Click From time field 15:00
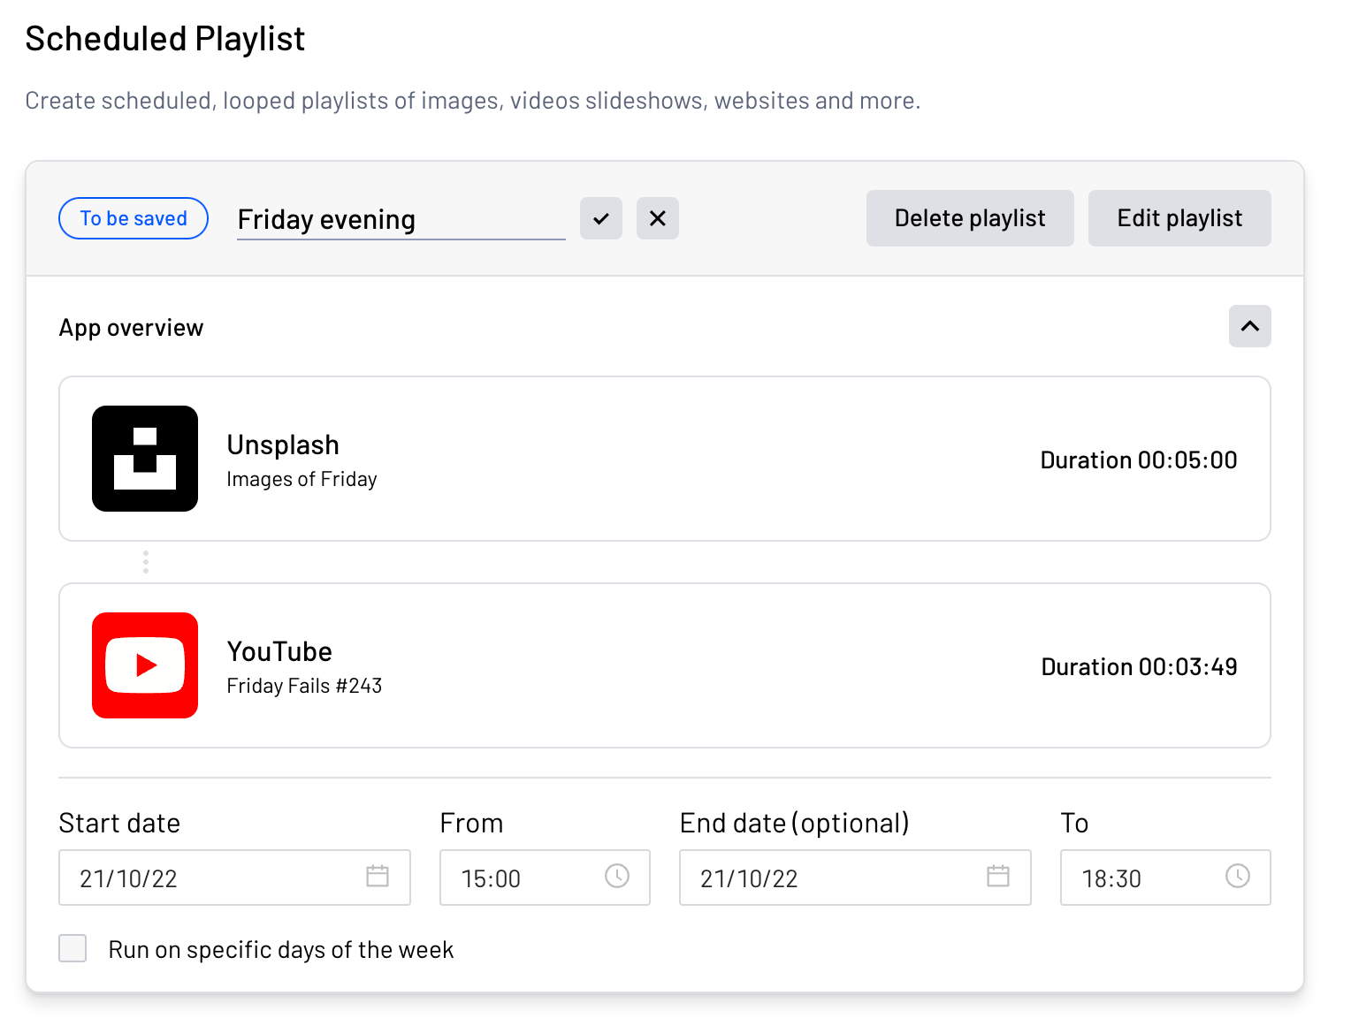Screen dimensions: 1351x1018 click(x=545, y=877)
